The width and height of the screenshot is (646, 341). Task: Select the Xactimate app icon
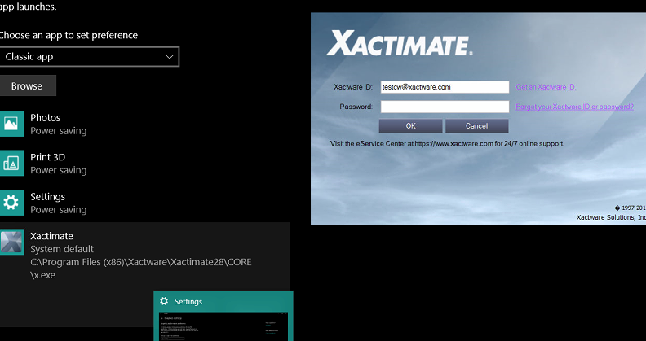11,242
